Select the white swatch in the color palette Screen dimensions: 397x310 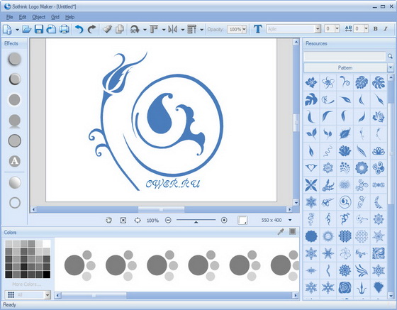[47, 243]
